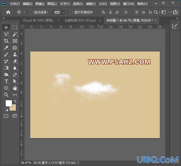Image resolution: width=181 pixels, height=166 pixels.
Task: Change the screen mode
Action: click(15, 116)
